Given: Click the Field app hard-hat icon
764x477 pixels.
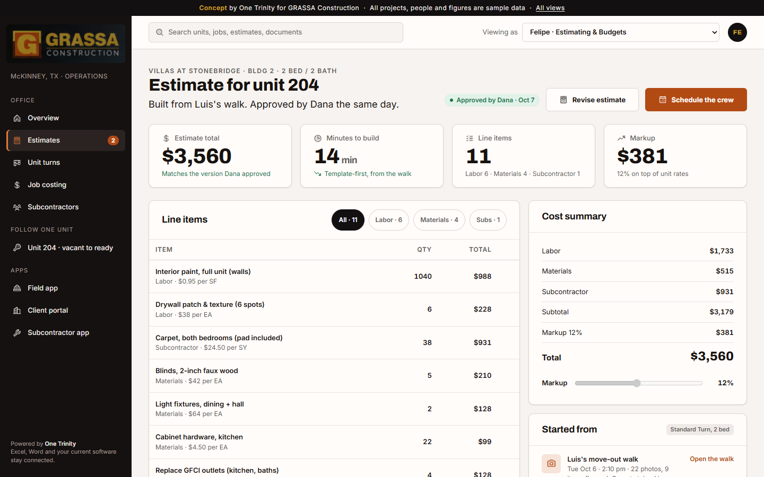Looking at the screenshot, I should [17, 288].
